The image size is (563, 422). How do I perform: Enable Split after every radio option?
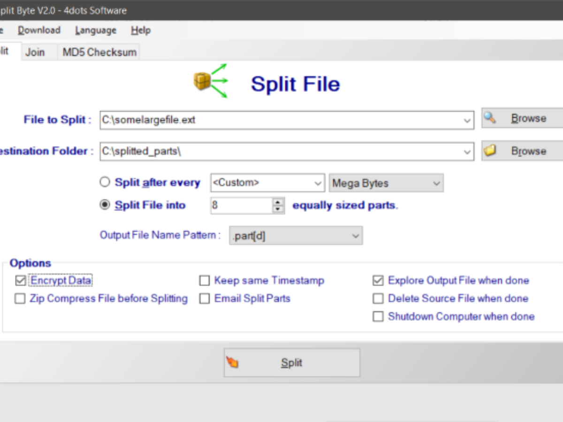click(105, 182)
